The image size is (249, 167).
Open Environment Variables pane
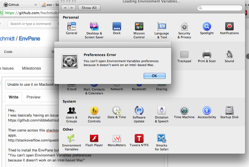(71, 143)
